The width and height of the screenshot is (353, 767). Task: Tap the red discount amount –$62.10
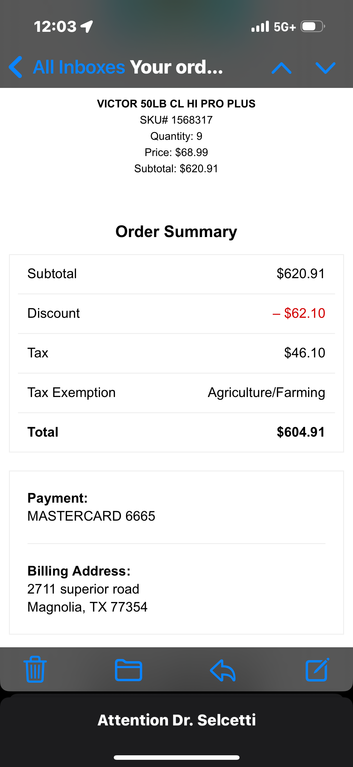pos(299,313)
